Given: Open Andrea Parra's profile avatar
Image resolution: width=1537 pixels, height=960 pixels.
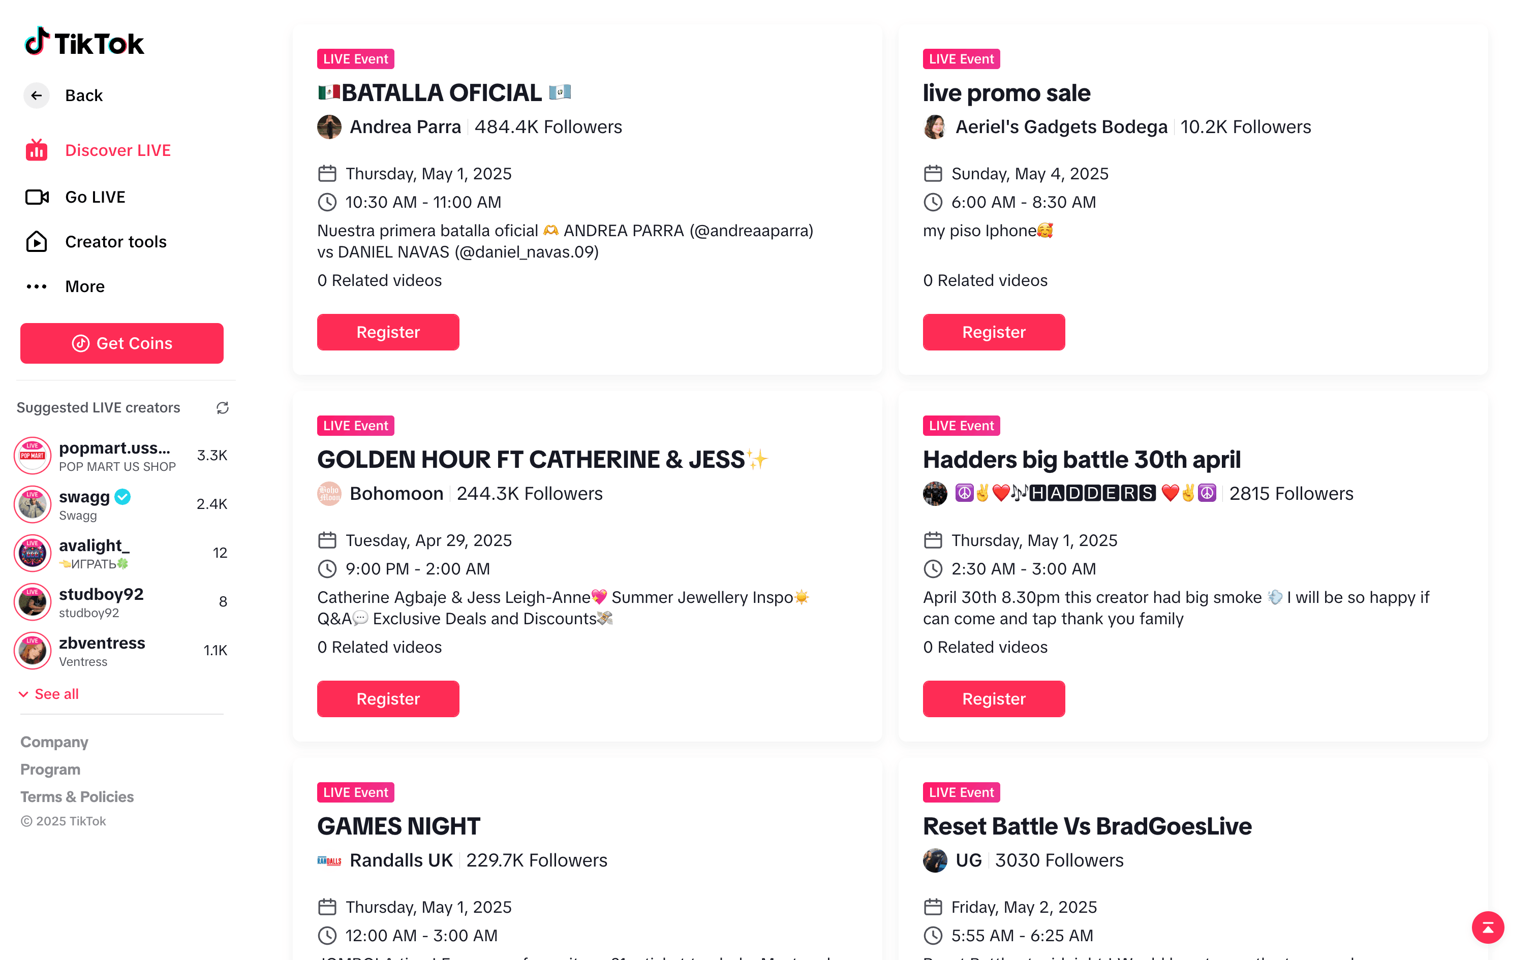Looking at the screenshot, I should click(329, 127).
